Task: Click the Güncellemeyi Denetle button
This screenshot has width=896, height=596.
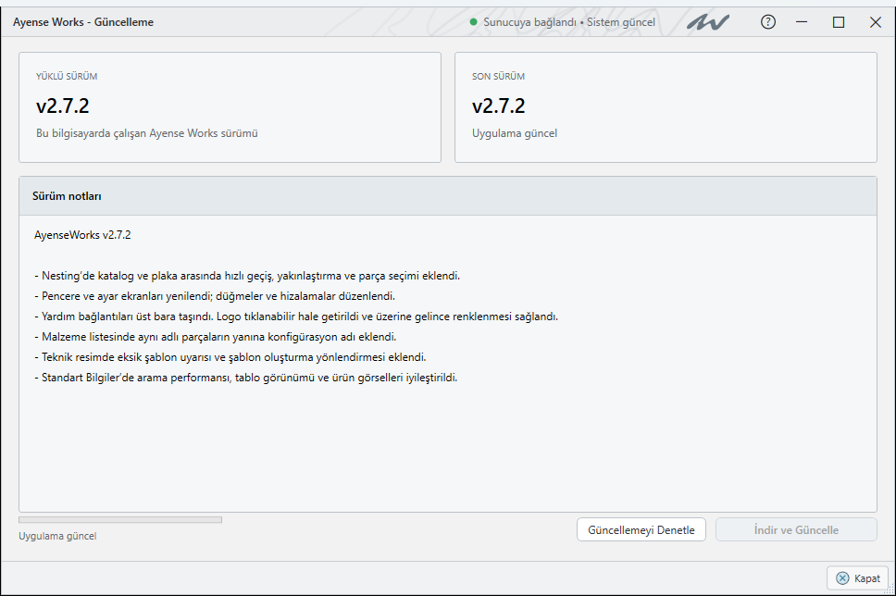Action: click(x=641, y=529)
